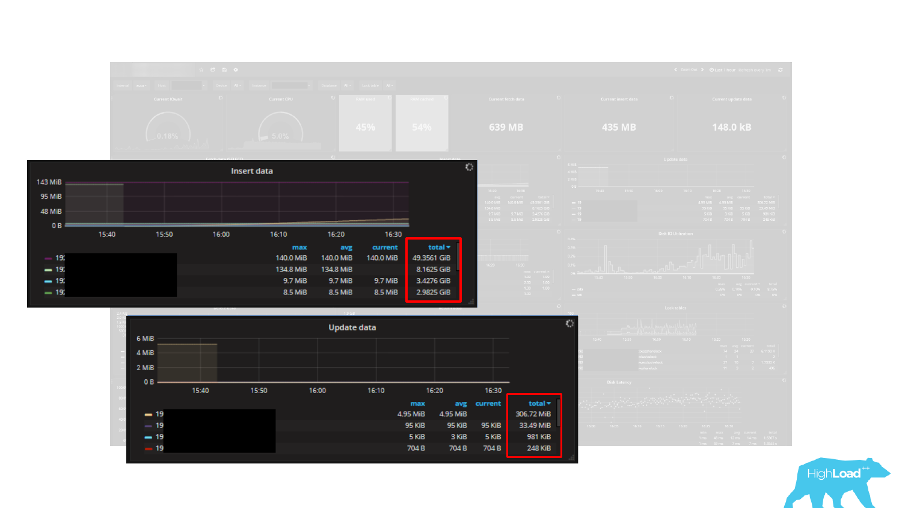This screenshot has width=902, height=508.
Task: Click loading icon on Current update data panel
Action: (x=784, y=98)
